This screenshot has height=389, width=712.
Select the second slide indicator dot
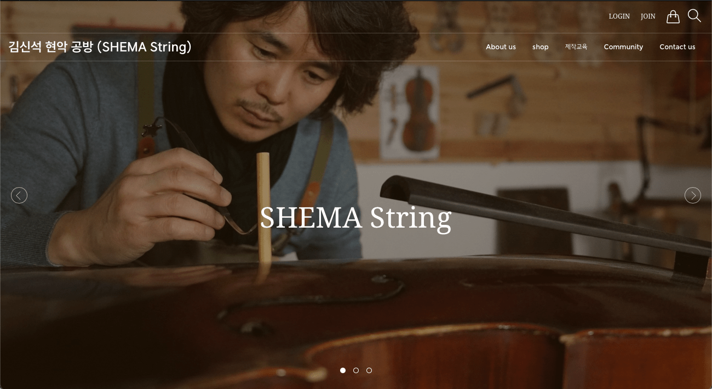tap(356, 370)
